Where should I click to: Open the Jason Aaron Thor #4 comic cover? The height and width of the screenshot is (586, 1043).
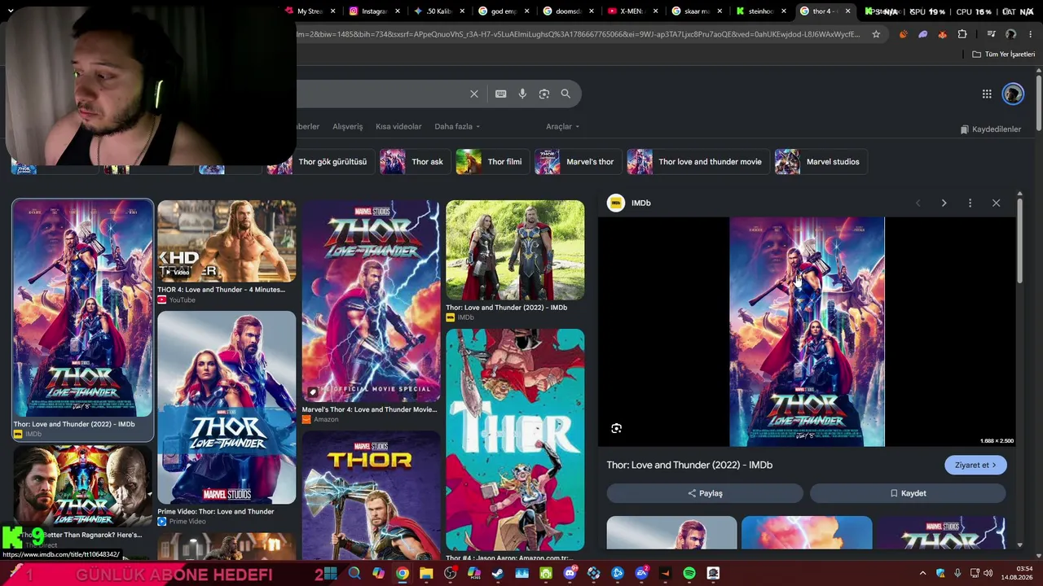coord(515,439)
